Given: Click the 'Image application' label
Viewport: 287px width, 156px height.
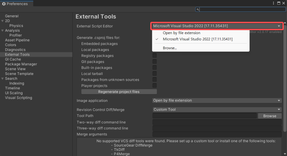Looking at the screenshot, I should (92, 100).
